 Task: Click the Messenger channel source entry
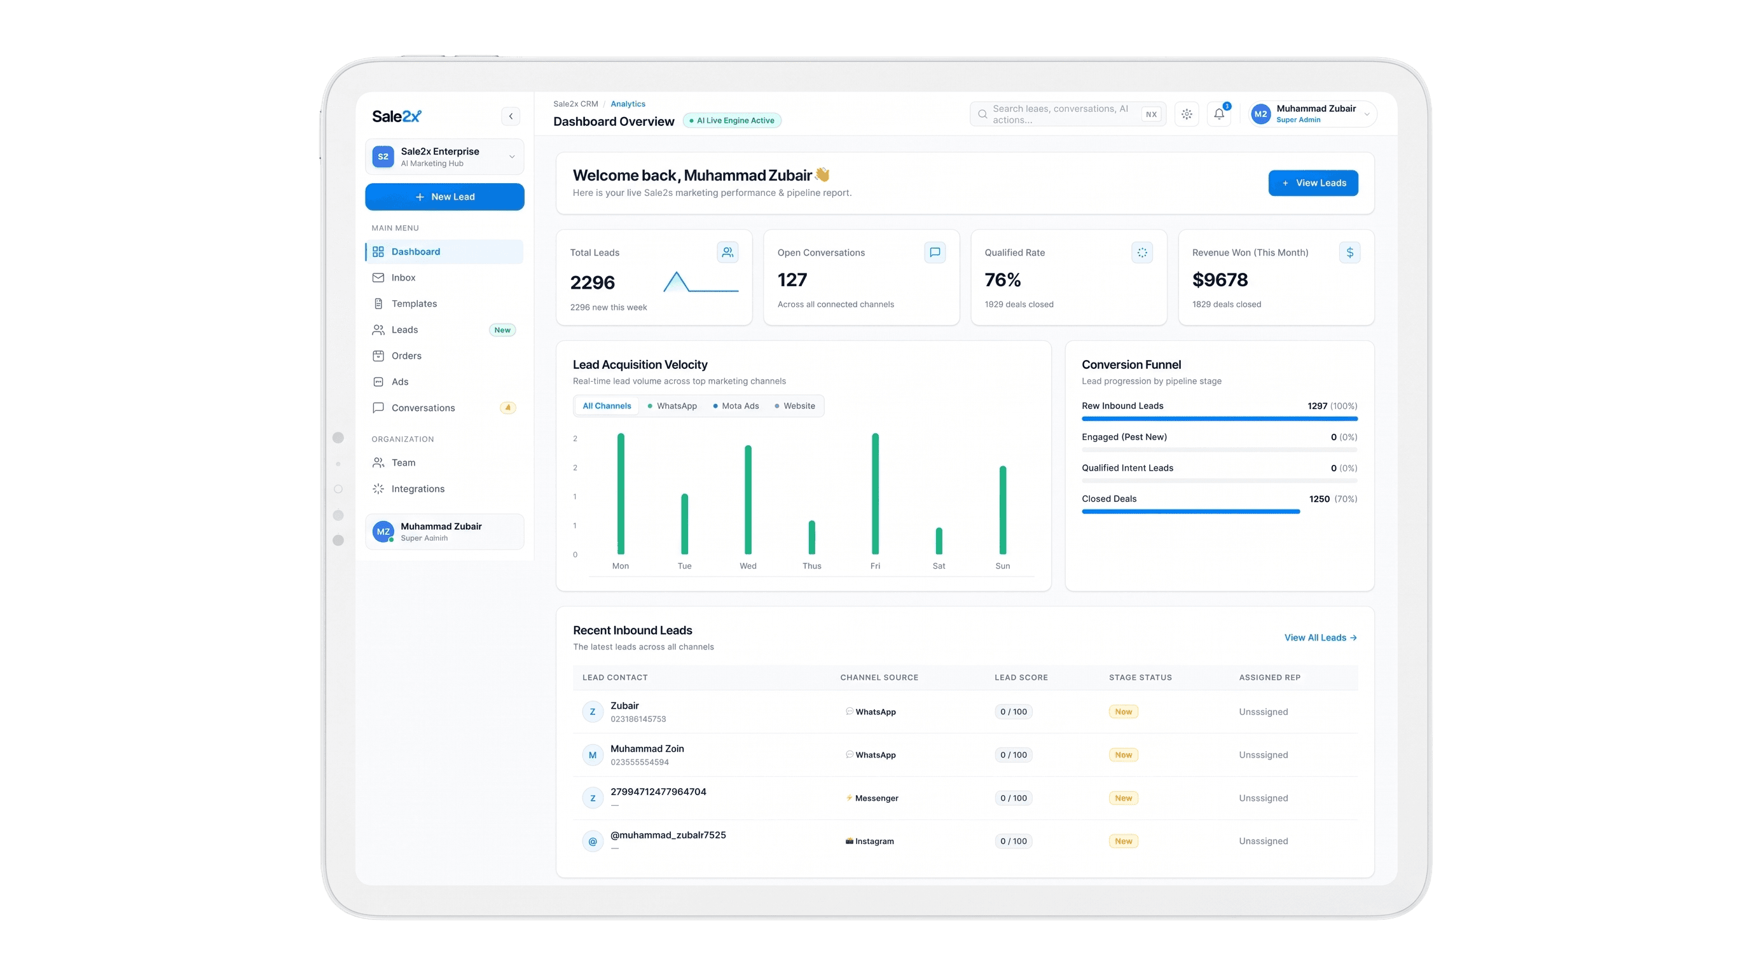[x=872, y=798]
